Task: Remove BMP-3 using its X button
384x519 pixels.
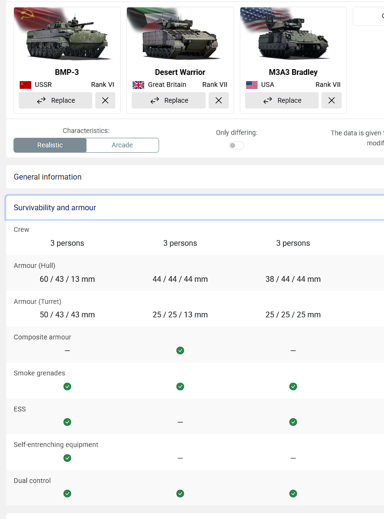Action: coord(105,100)
